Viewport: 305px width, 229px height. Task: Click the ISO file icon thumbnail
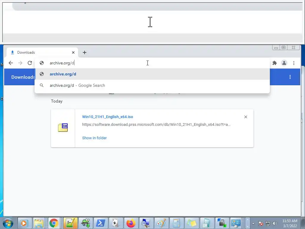pos(63,128)
